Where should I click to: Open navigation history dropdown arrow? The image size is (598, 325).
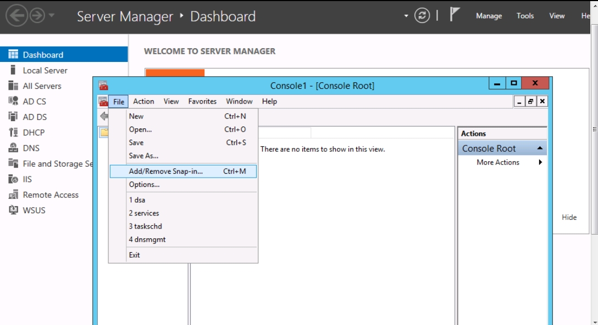pos(52,15)
